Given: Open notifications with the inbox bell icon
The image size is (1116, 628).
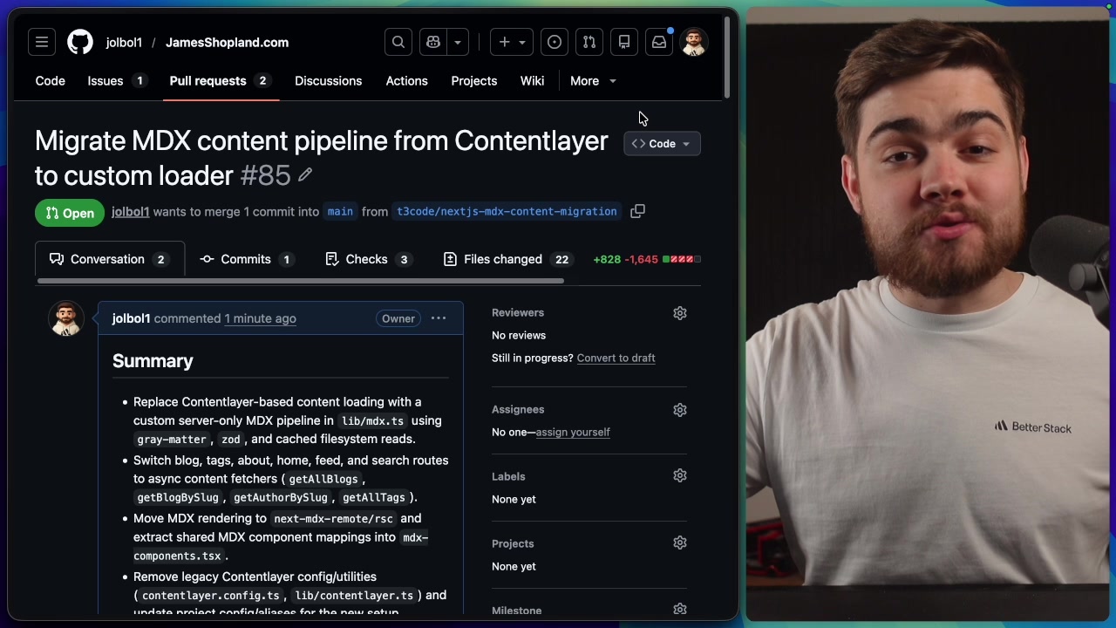Looking at the screenshot, I should (658, 42).
